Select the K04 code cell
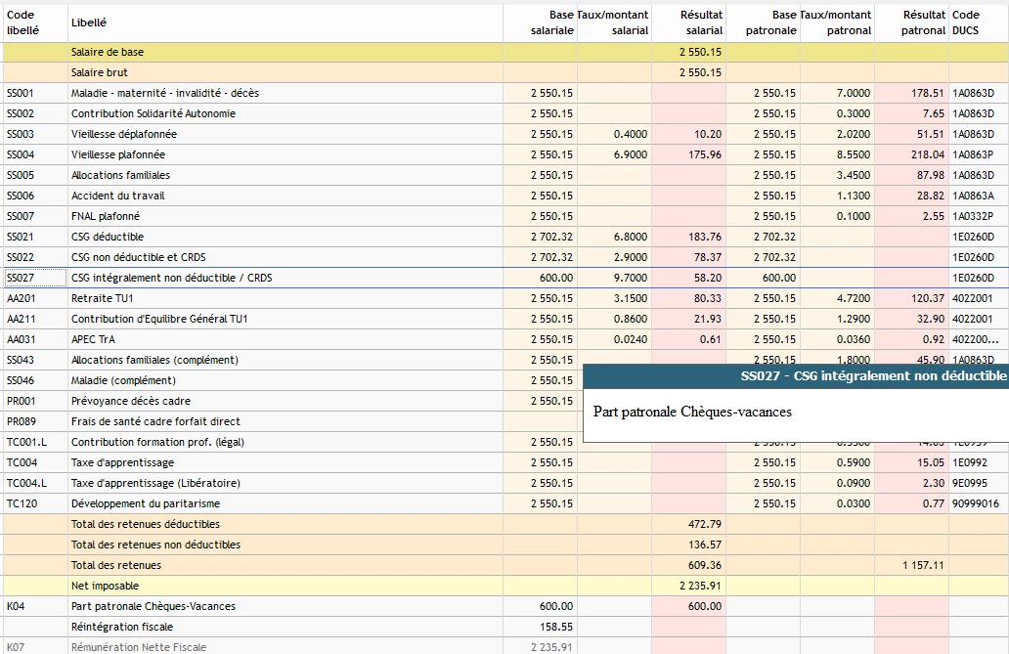1009x654 pixels. 16,606
